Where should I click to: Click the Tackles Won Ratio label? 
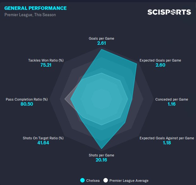[x=46, y=60]
